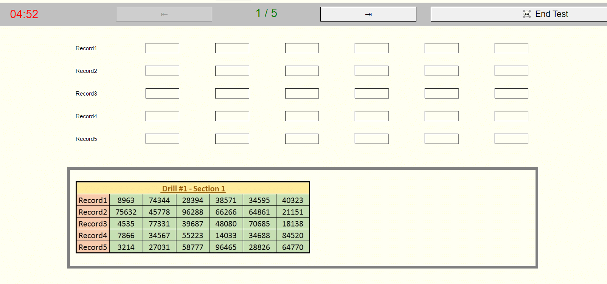Click the Drill #1 - Section 1 heading link
Image resolution: width=607 pixels, height=284 pixels.
pyautogui.click(x=193, y=188)
